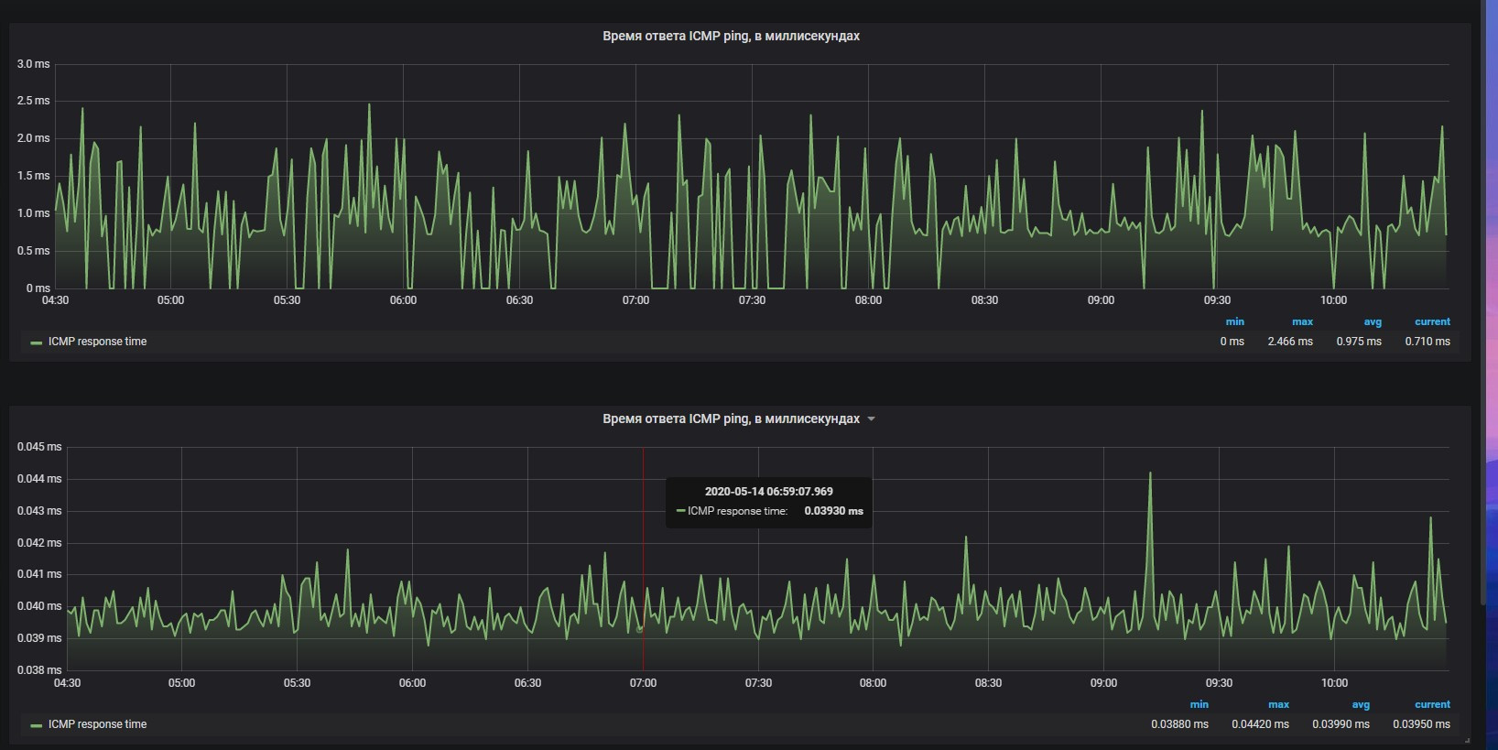
Task: Click the 0.03880 ms min value
Action: (1179, 724)
